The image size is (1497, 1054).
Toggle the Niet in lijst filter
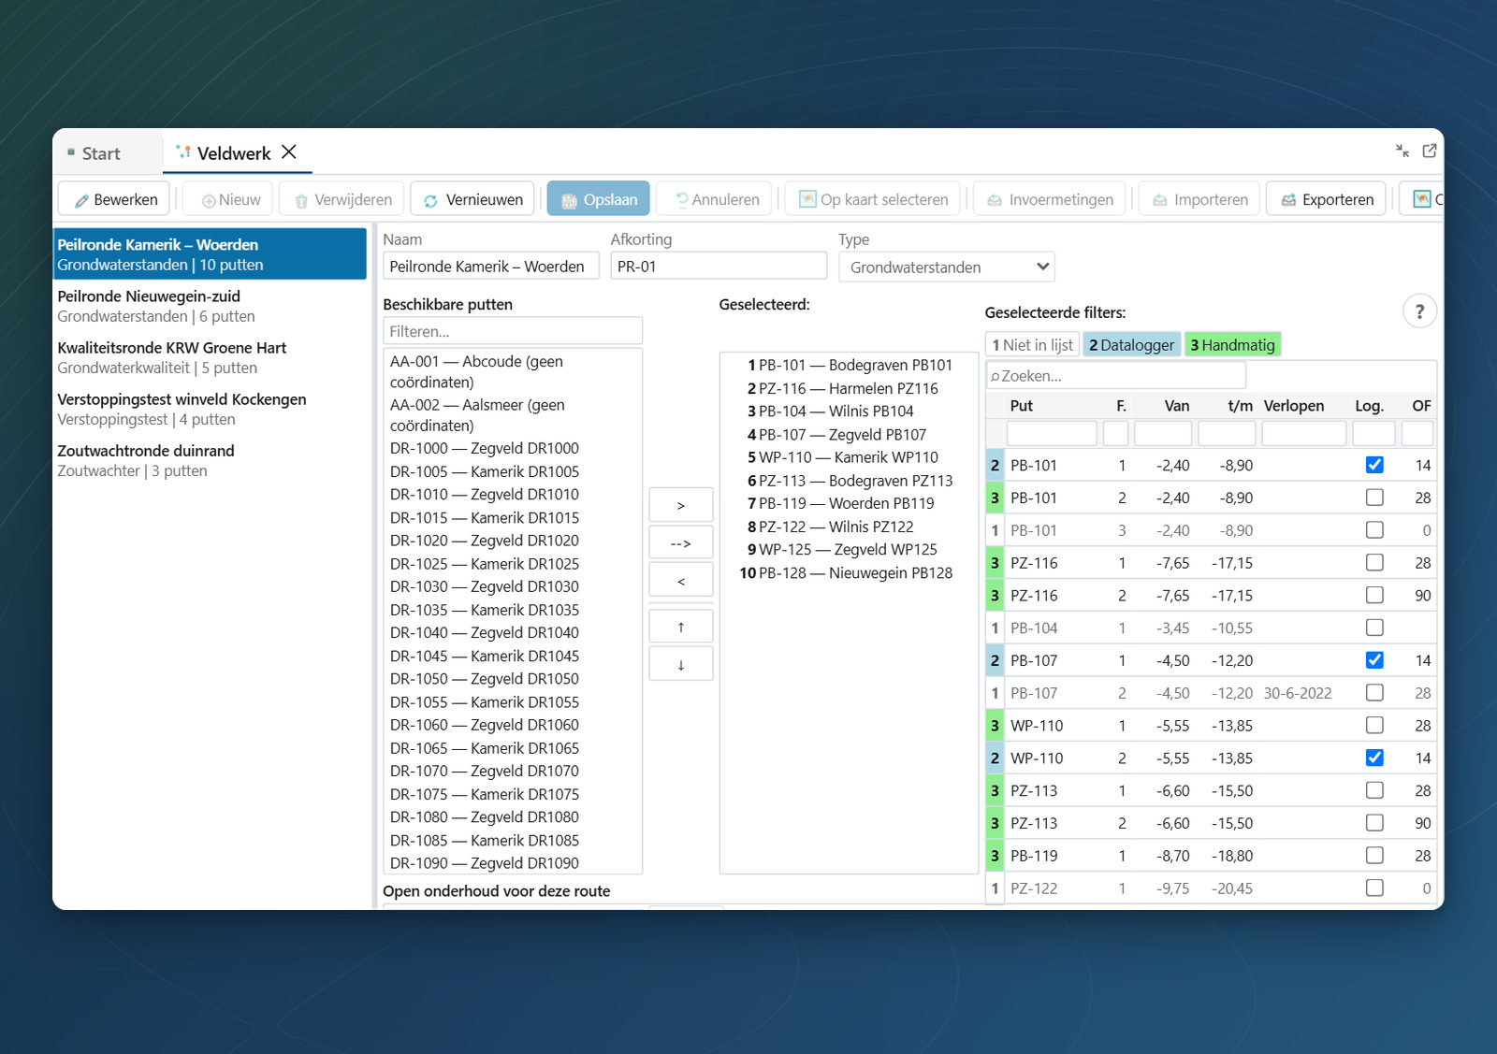tap(1033, 345)
